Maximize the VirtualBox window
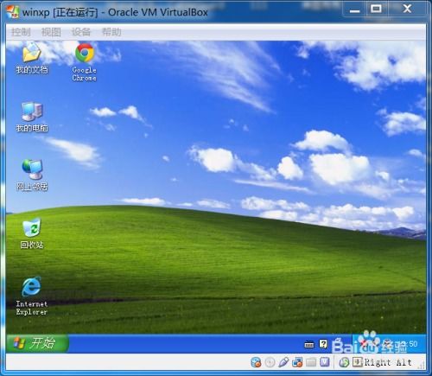This screenshot has width=432, height=376. tap(376, 9)
